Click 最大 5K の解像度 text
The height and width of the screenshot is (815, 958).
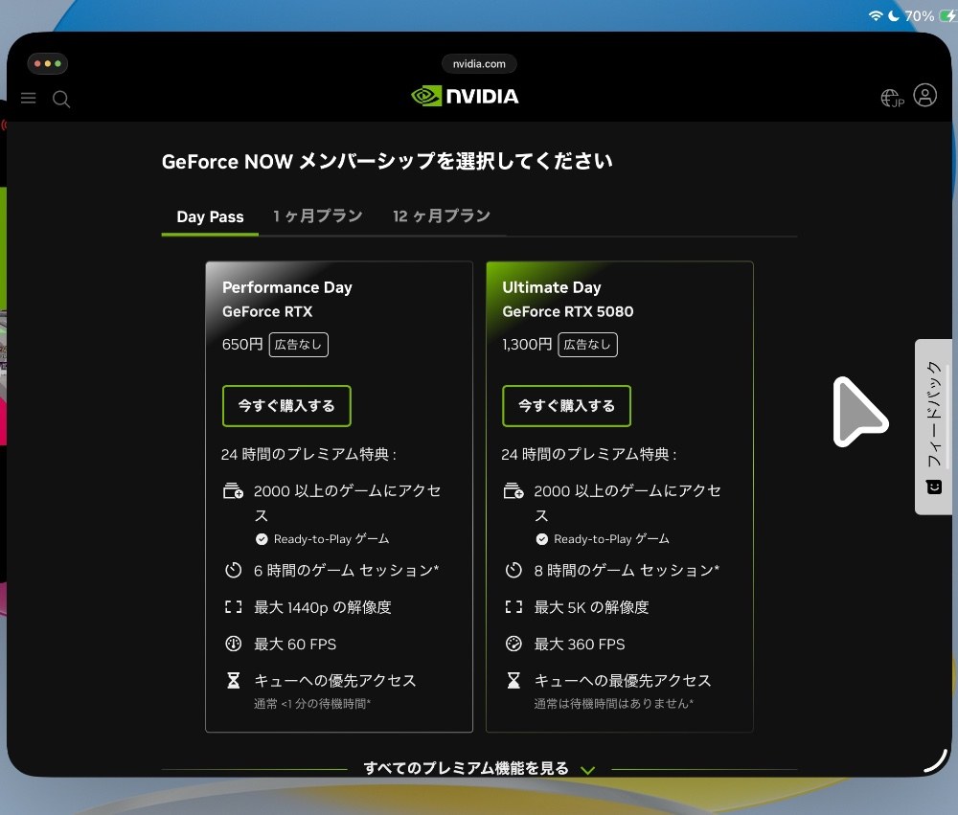(591, 607)
